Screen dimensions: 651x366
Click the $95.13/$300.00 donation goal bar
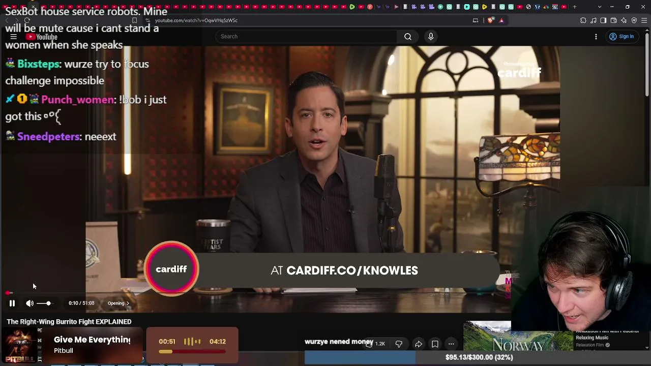[x=478, y=357]
